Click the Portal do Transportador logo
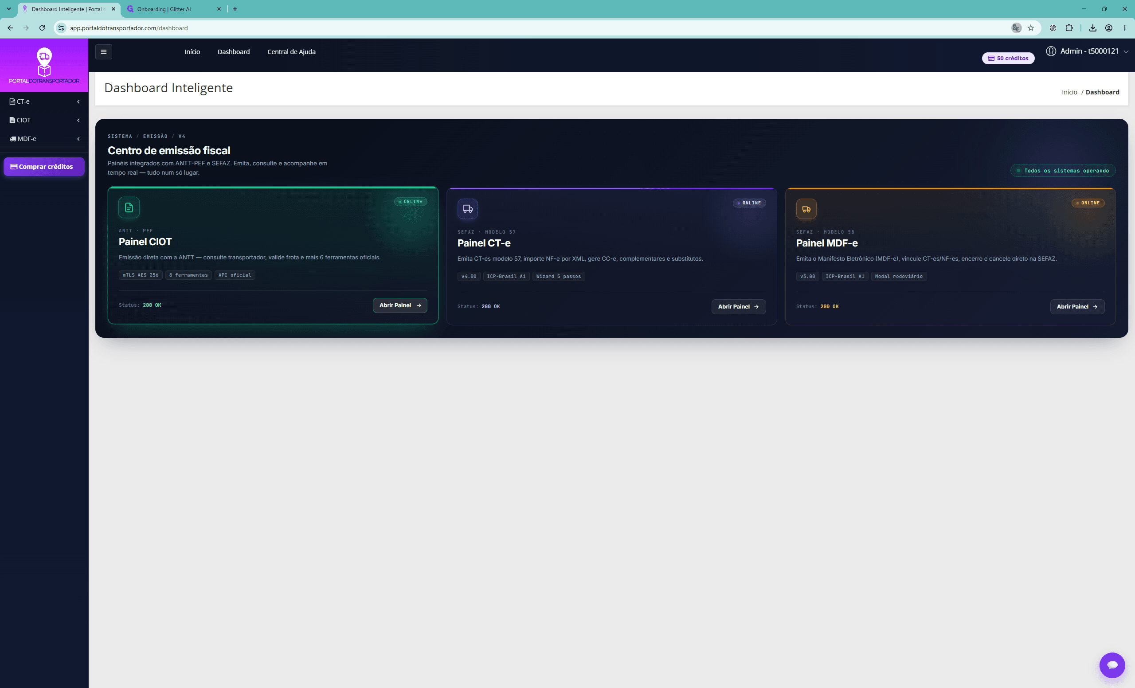The height and width of the screenshot is (688, 1135). 44,66
